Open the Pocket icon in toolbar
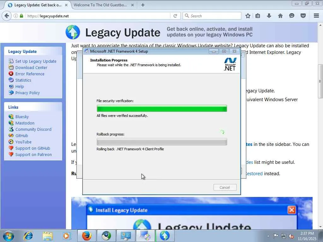 point(303,16)
